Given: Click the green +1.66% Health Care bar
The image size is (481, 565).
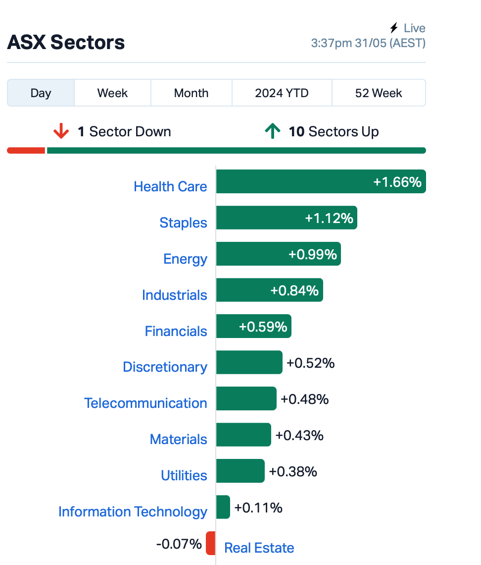Looking at the screenshot, I should (321, 181).
